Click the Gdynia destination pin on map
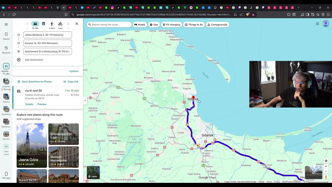This screenshot has height=187, width=332. [193, 98]
